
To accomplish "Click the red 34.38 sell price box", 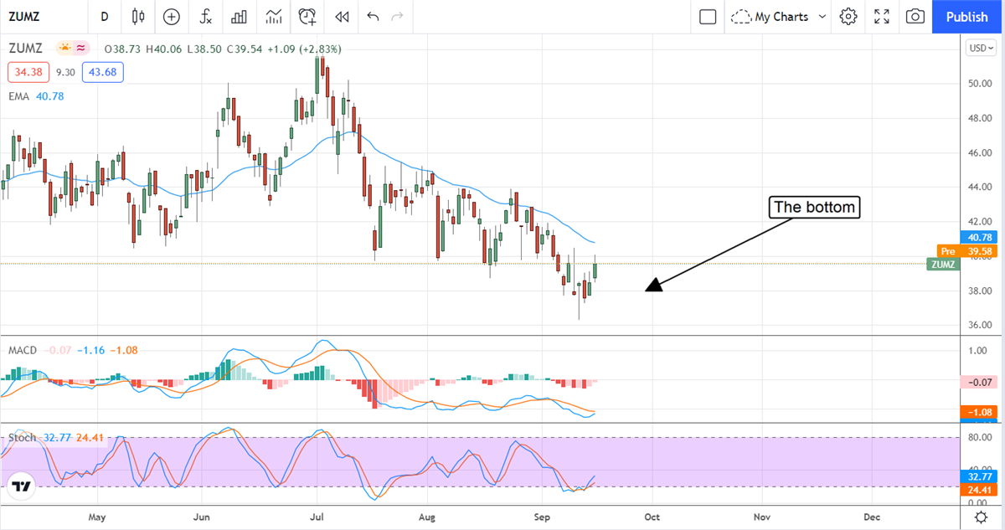I will click(29, 73).
